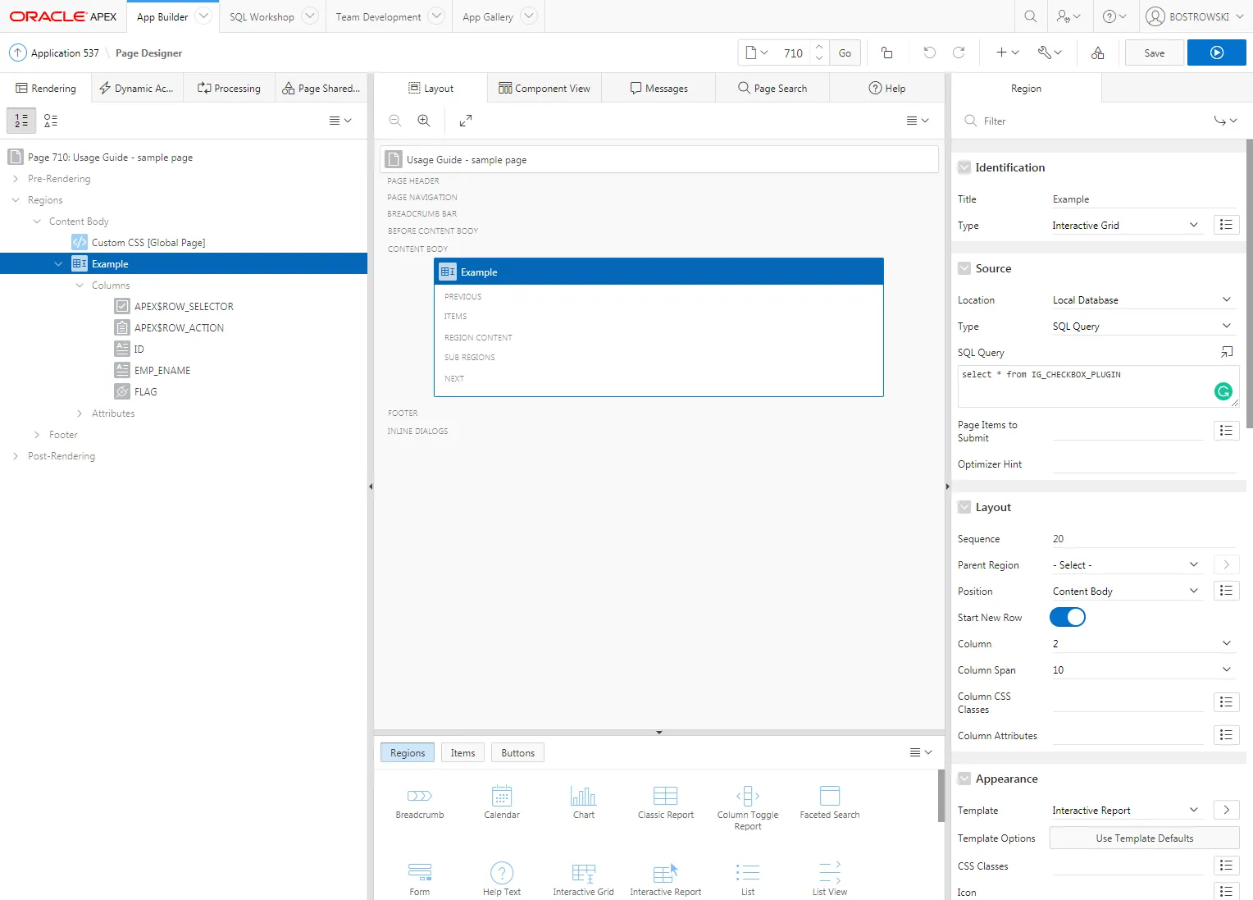Click the lock page icon in toolbar
The height and width of the screenshot is (900, 1253).
(886, 53)
